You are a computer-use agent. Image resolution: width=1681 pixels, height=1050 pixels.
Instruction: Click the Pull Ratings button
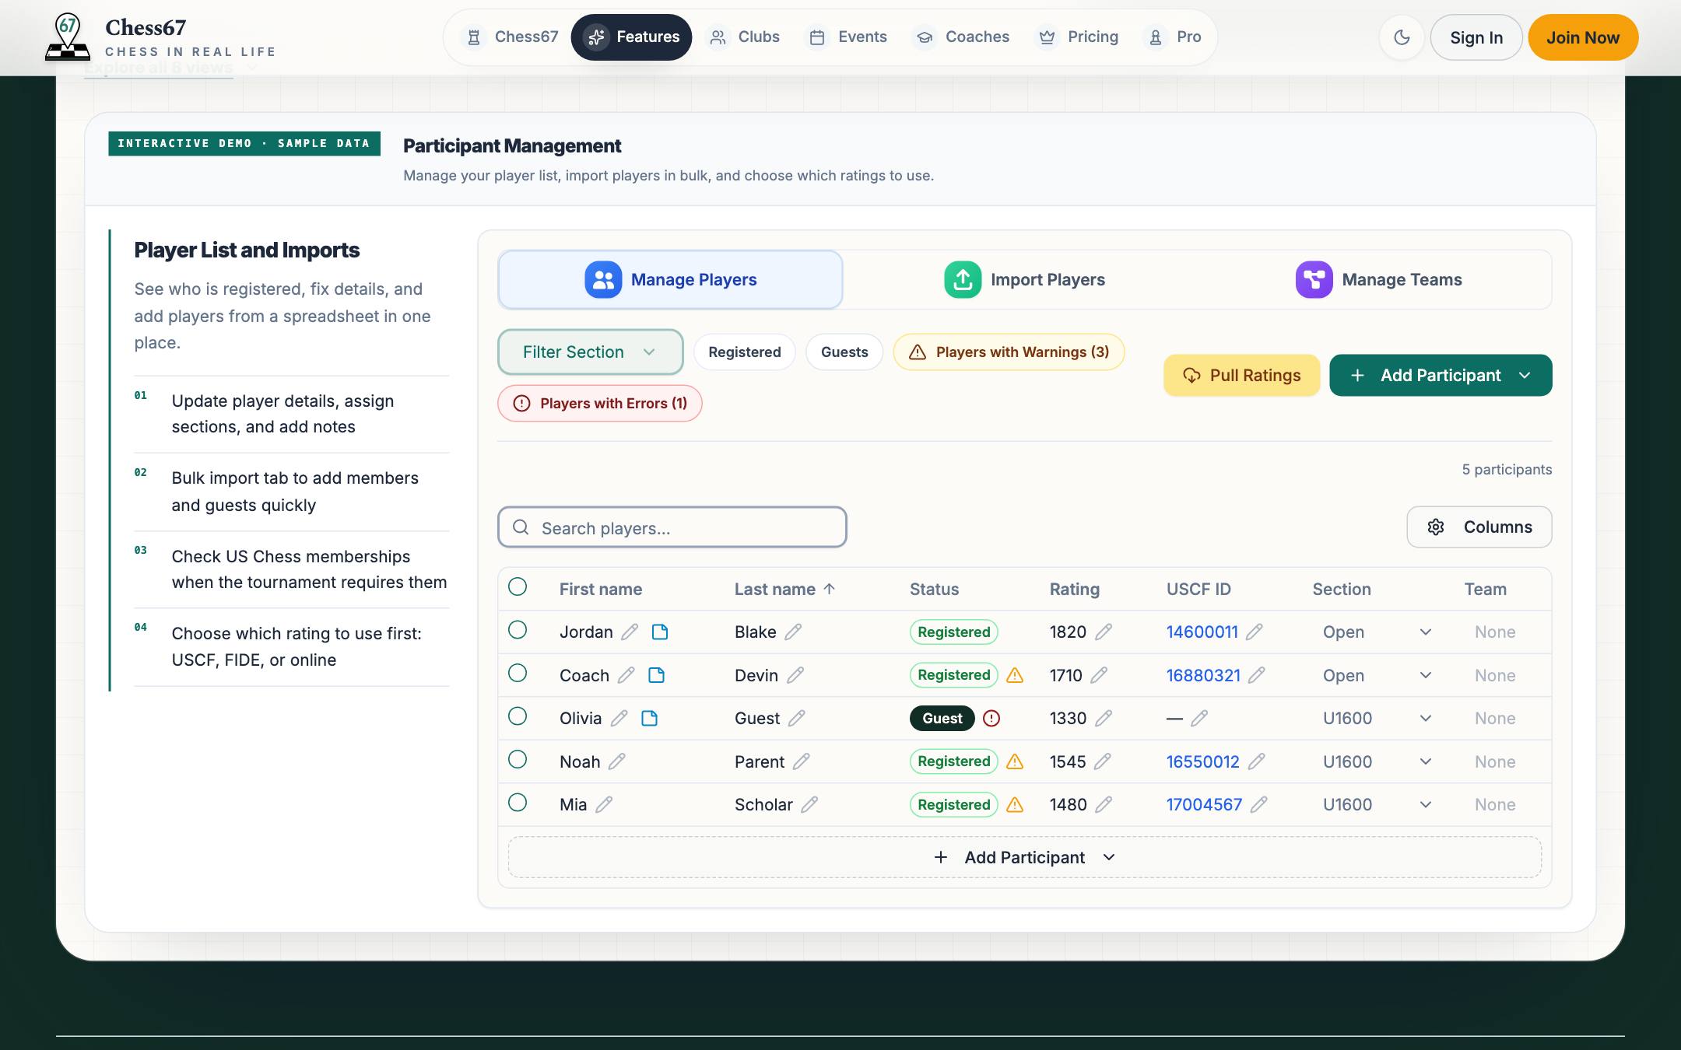(x=1242, y=376)
